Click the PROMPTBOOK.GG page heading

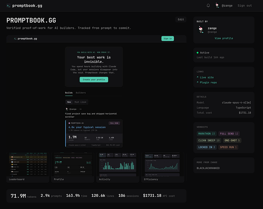pyautogui.click(x=31, y=20)
